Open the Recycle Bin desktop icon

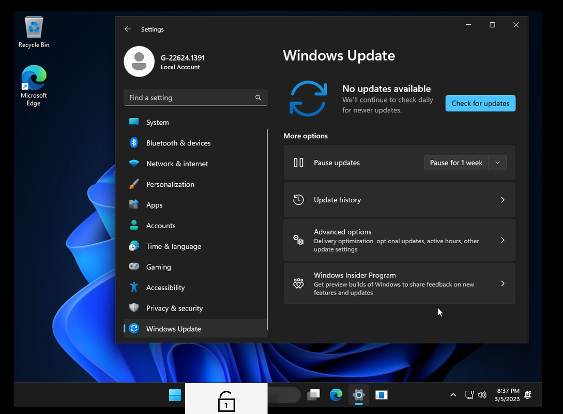tap(34, 32)
